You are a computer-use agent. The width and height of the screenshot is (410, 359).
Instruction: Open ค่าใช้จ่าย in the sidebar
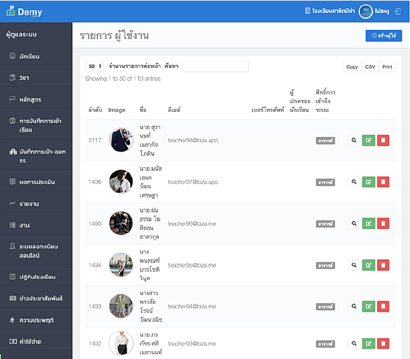[x=31, y=342]
